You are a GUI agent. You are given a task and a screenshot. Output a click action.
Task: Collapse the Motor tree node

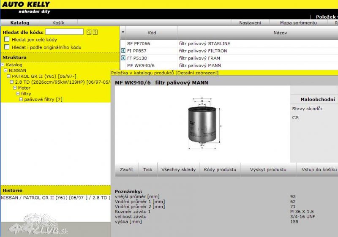pos(15,88)
